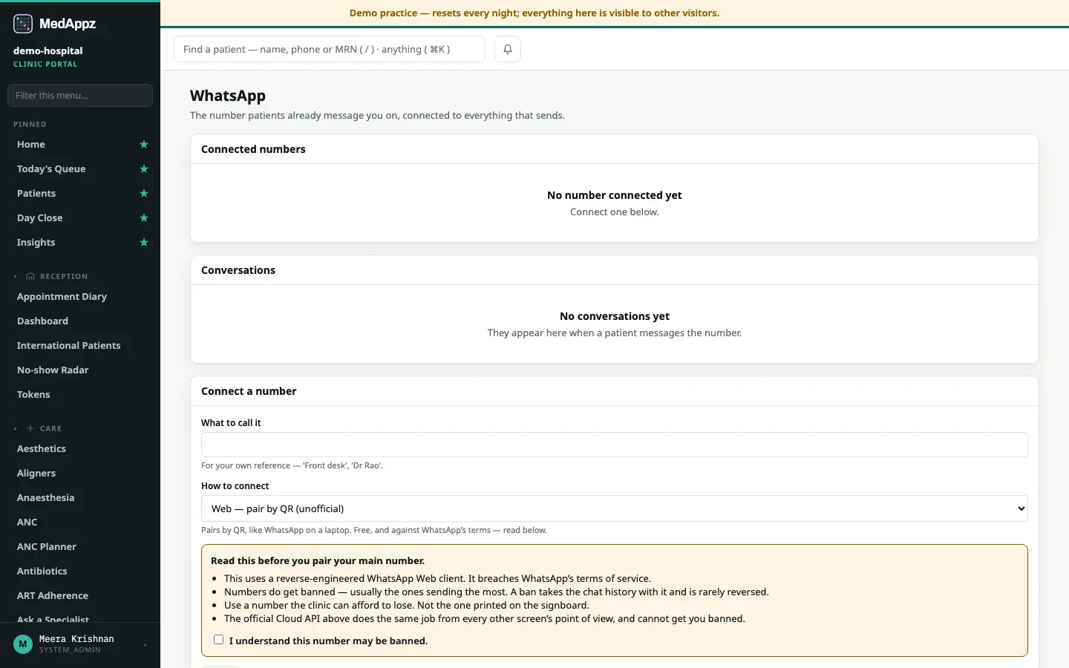The height and width of the screenshot is (668, 1069).
Task: Toggle the Day Close pin star
Action: click(x=144, y=218)
